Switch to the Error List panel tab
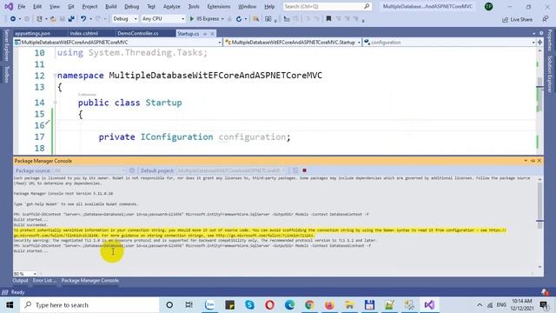This screenshot has width=556, height=313. [44, 281]
